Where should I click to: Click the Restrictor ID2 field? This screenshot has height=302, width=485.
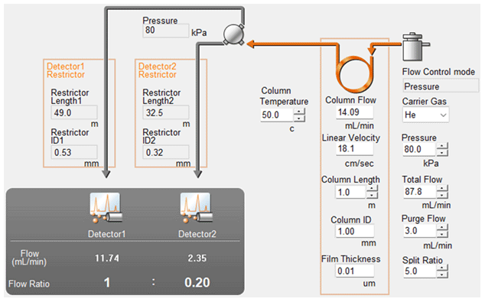tap(165, 152)
